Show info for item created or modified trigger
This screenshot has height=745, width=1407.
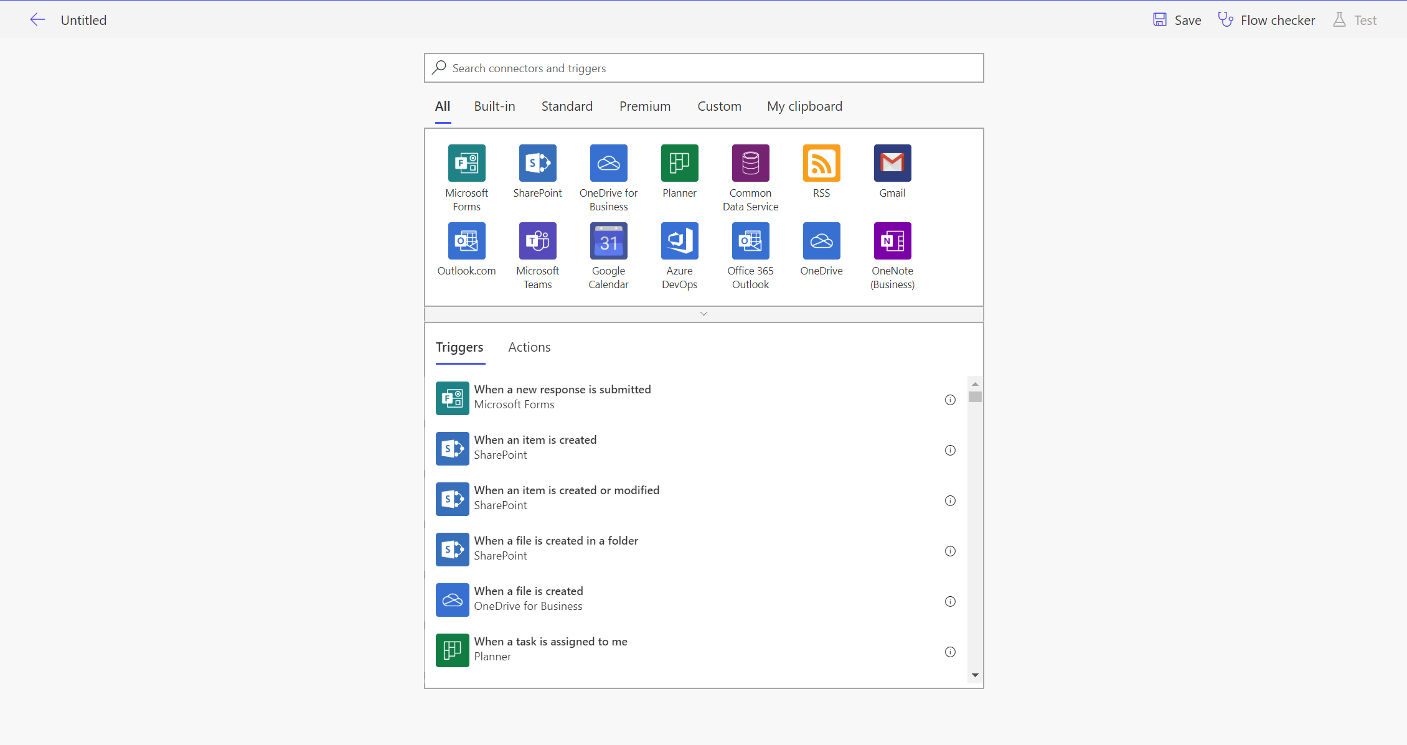950,500
